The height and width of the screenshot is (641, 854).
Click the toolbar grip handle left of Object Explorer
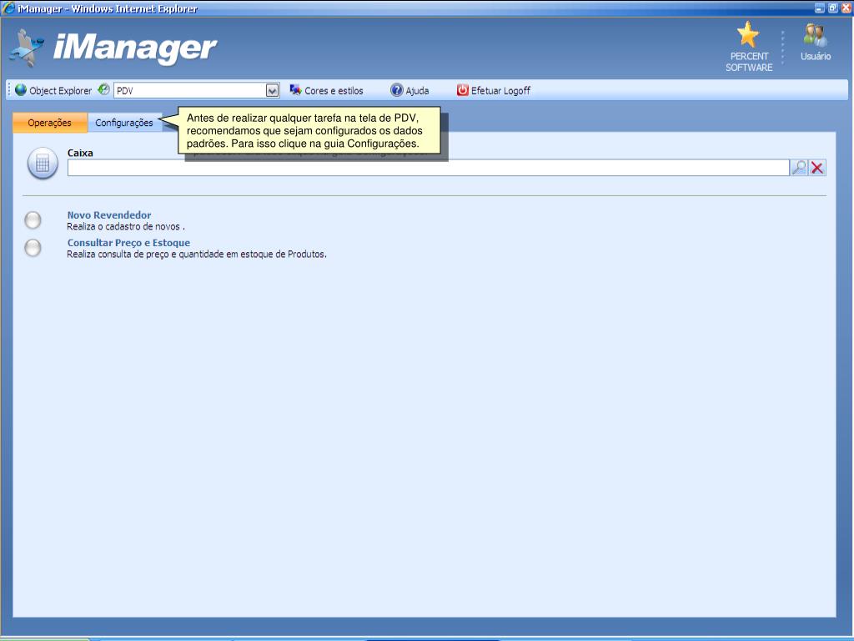[9, 90]
